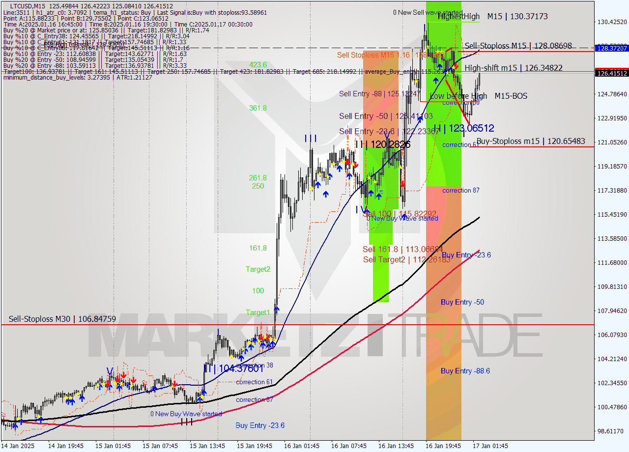Click the Sell Entry -88 | 125.13247 label
This screenshot has height=452, width=629.
tap(380, 93)
